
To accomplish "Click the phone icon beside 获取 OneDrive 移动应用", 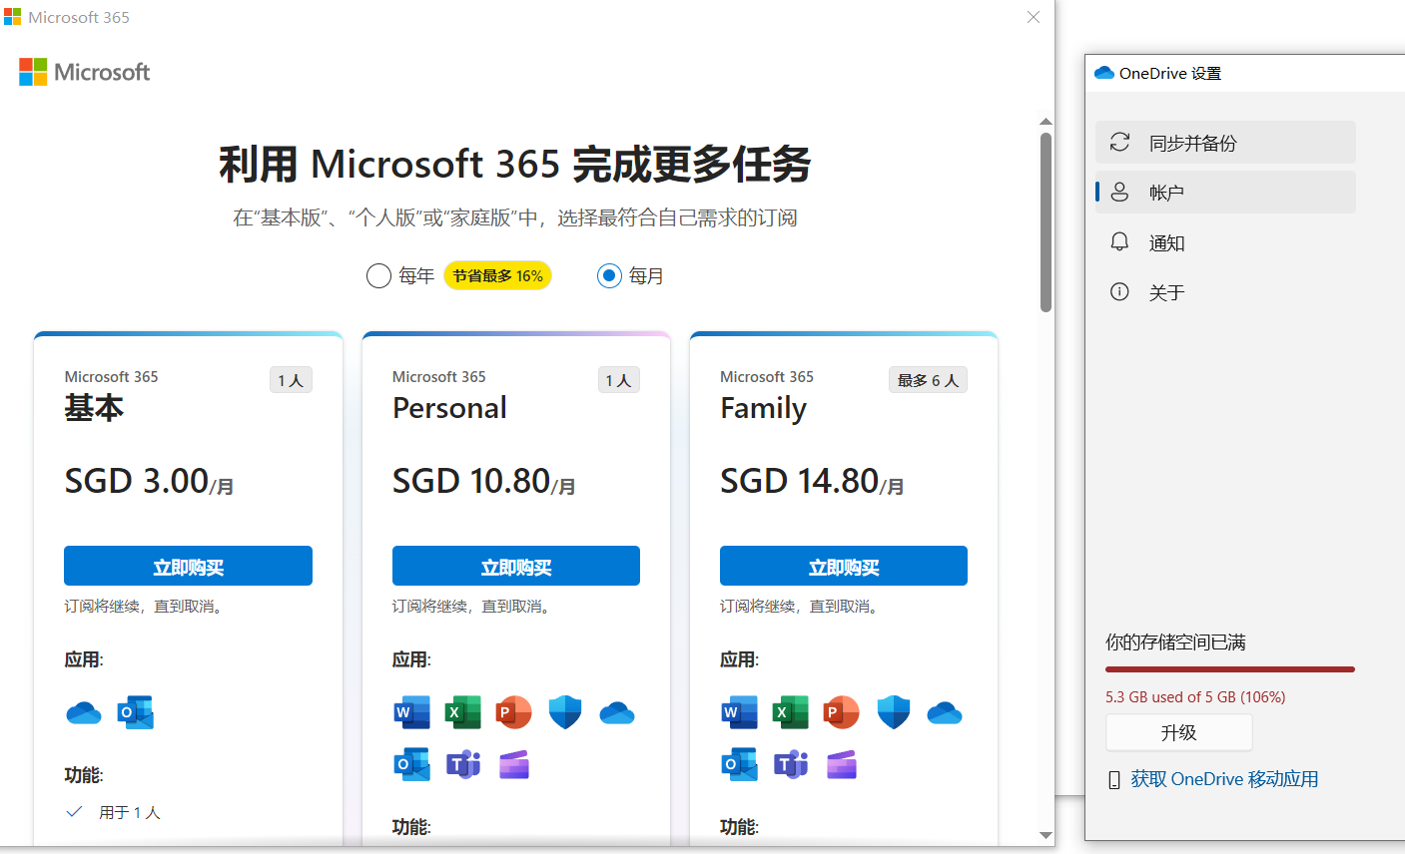I will pyautogui.click(x=1114, y=780).
